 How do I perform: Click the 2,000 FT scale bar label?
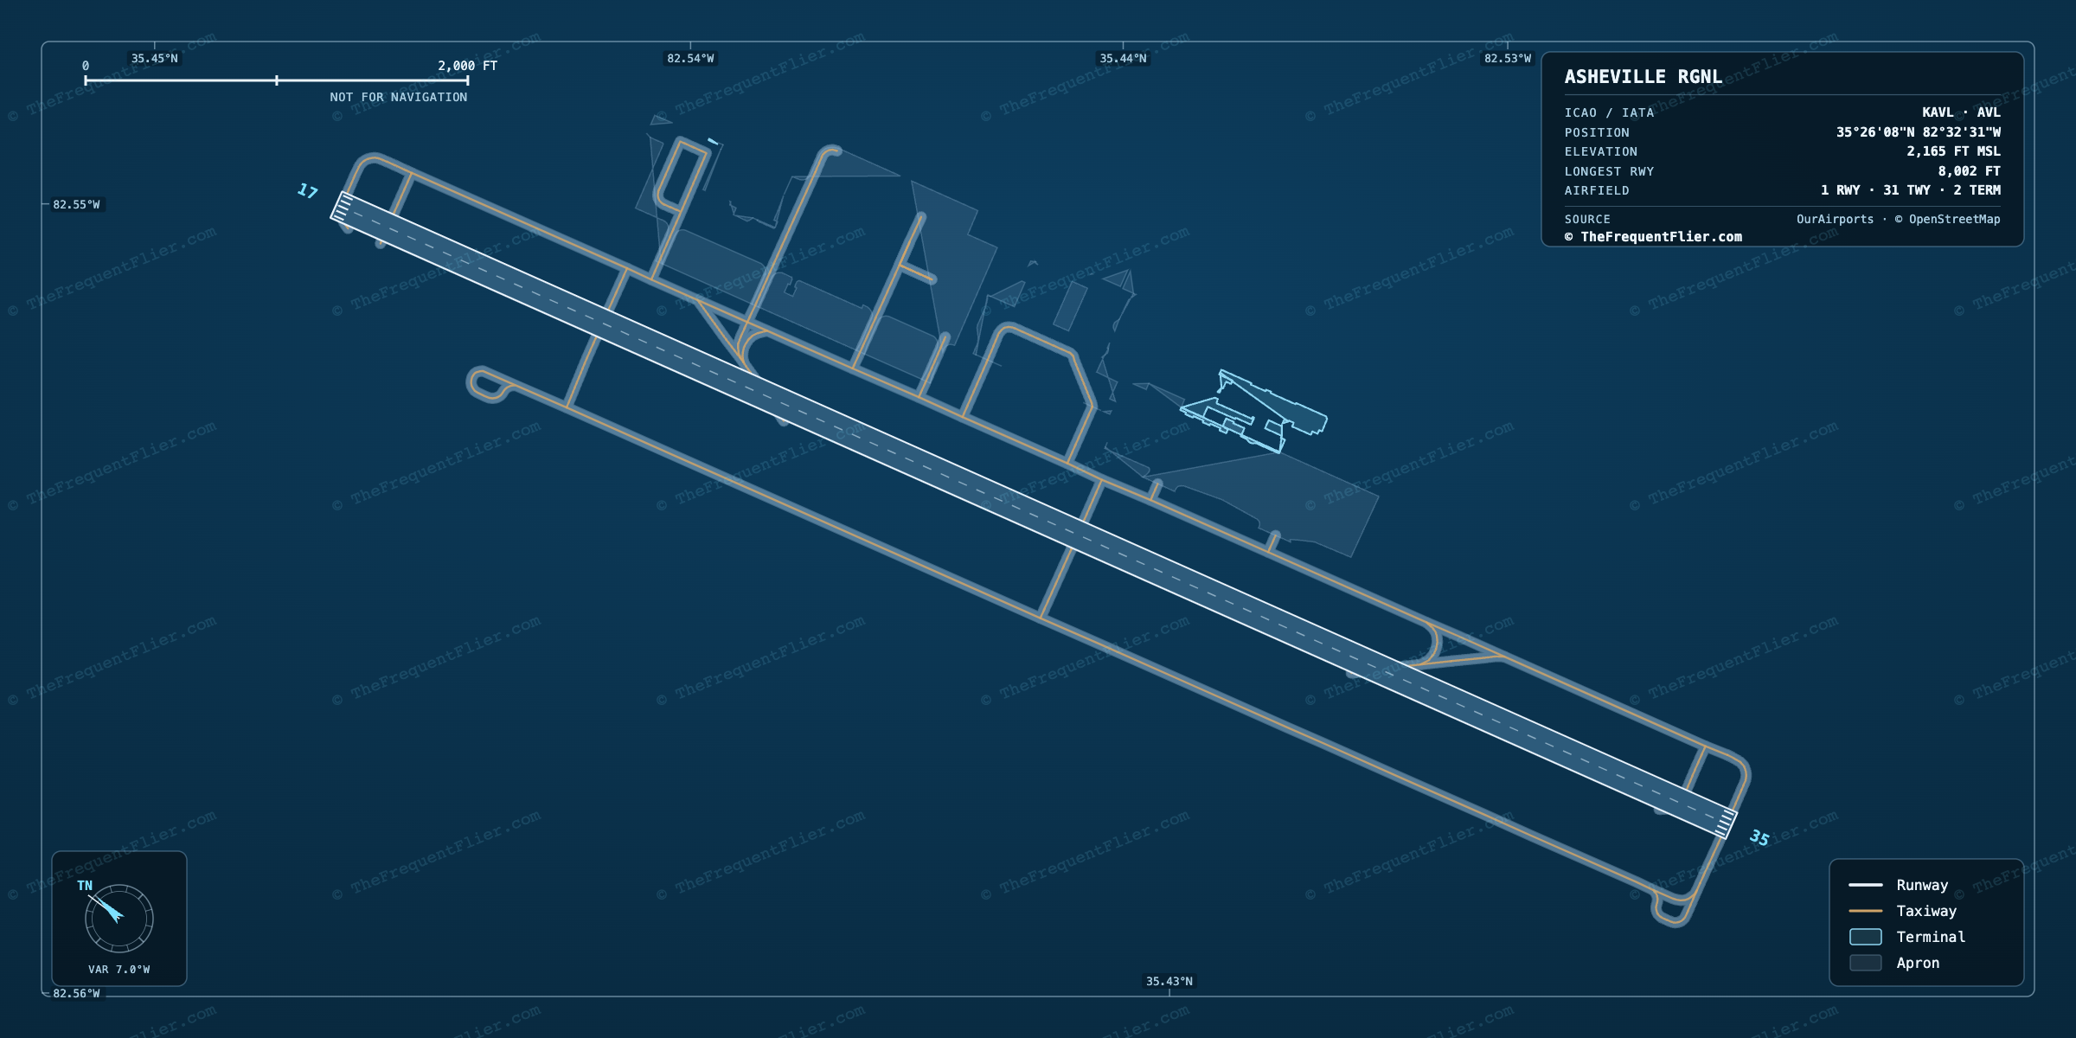(x=467, y=66)
